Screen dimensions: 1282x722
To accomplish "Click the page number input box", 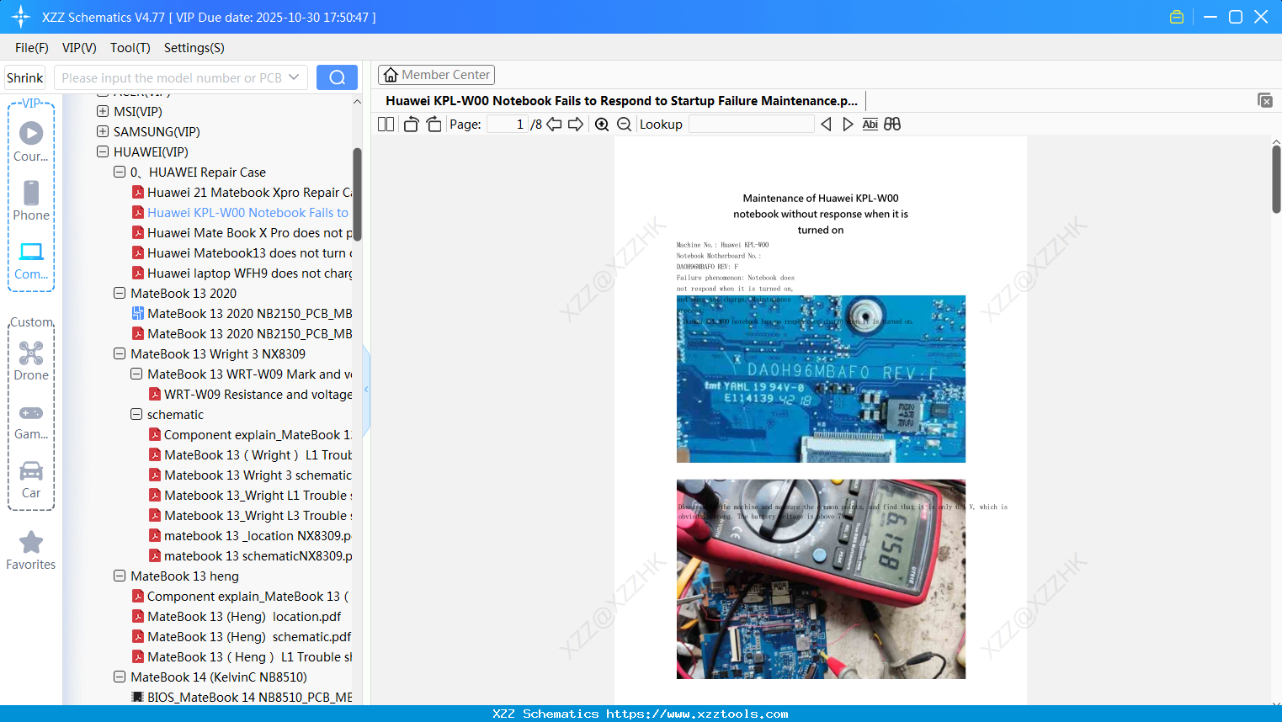I will coord(508,125).
